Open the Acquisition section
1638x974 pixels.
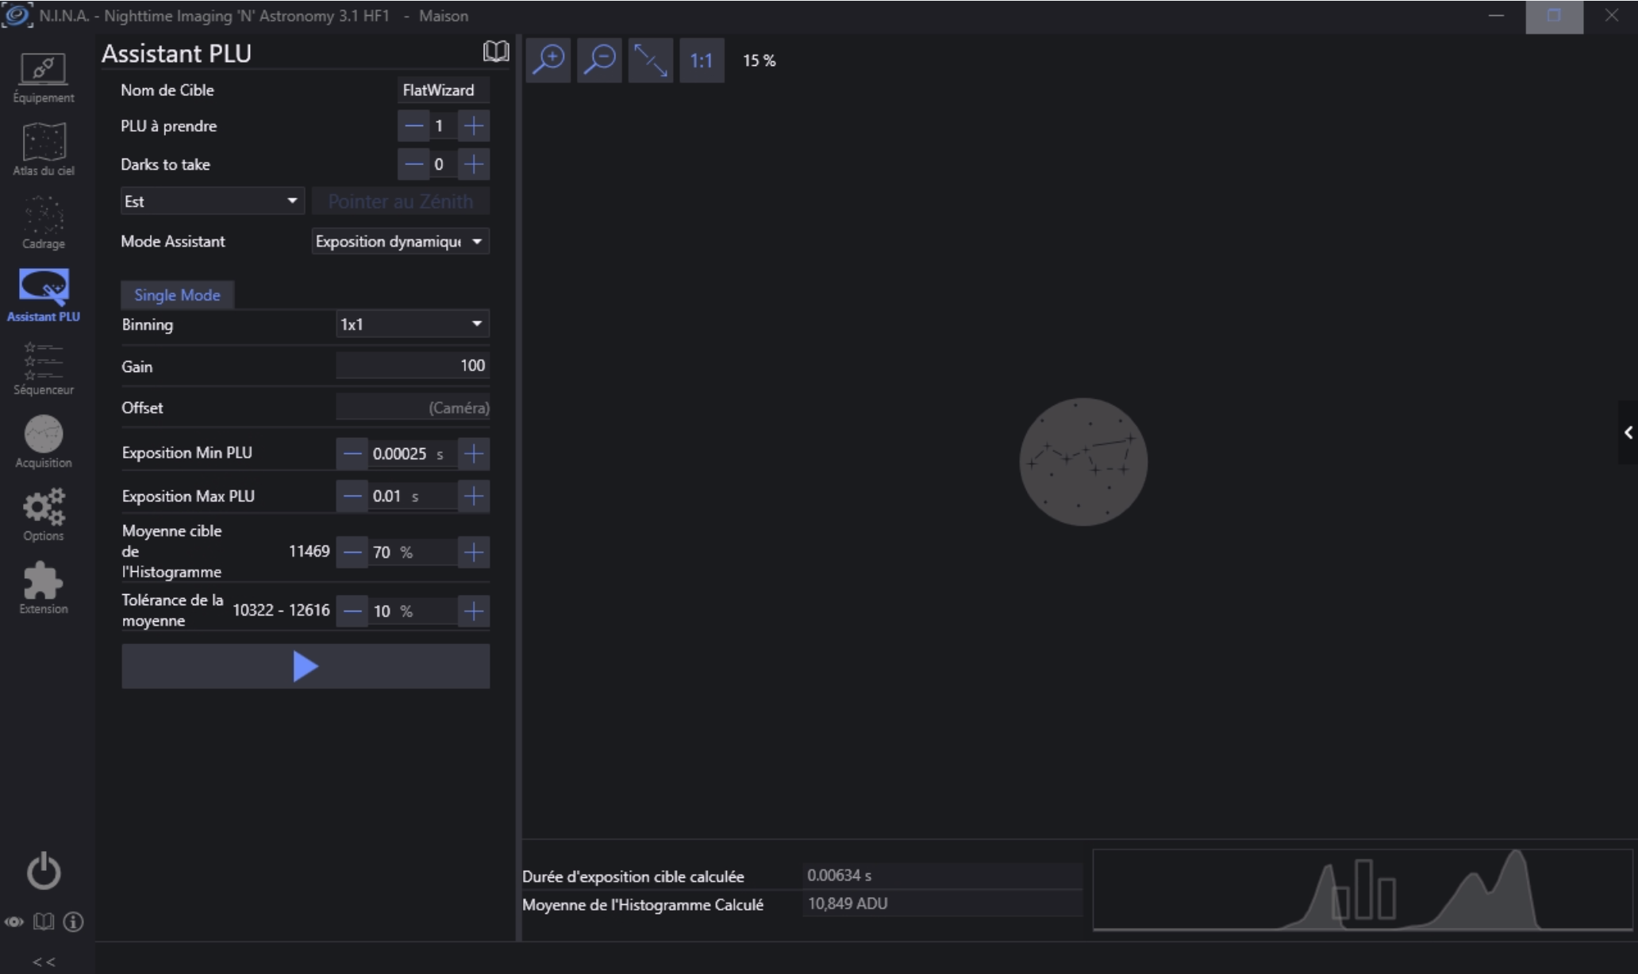pyautogui.click(x=43, y=442)
